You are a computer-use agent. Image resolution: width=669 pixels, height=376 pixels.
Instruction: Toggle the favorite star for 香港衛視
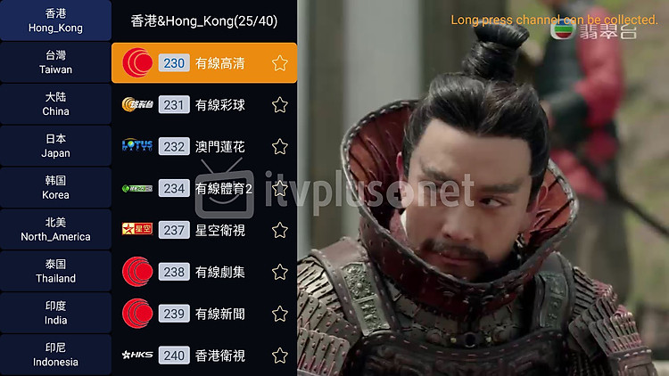click(x=280, y=356)
